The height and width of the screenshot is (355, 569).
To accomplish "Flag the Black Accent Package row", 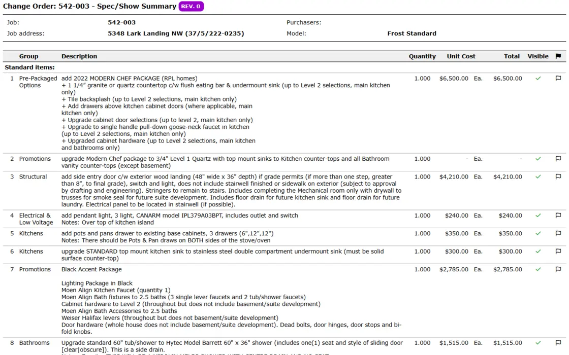I will click(x=558, y=269).
